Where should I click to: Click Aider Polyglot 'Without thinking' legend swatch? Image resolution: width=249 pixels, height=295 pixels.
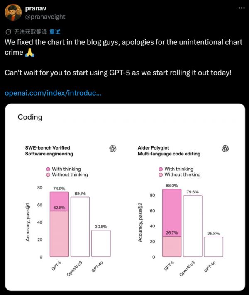tap(161, 175)
